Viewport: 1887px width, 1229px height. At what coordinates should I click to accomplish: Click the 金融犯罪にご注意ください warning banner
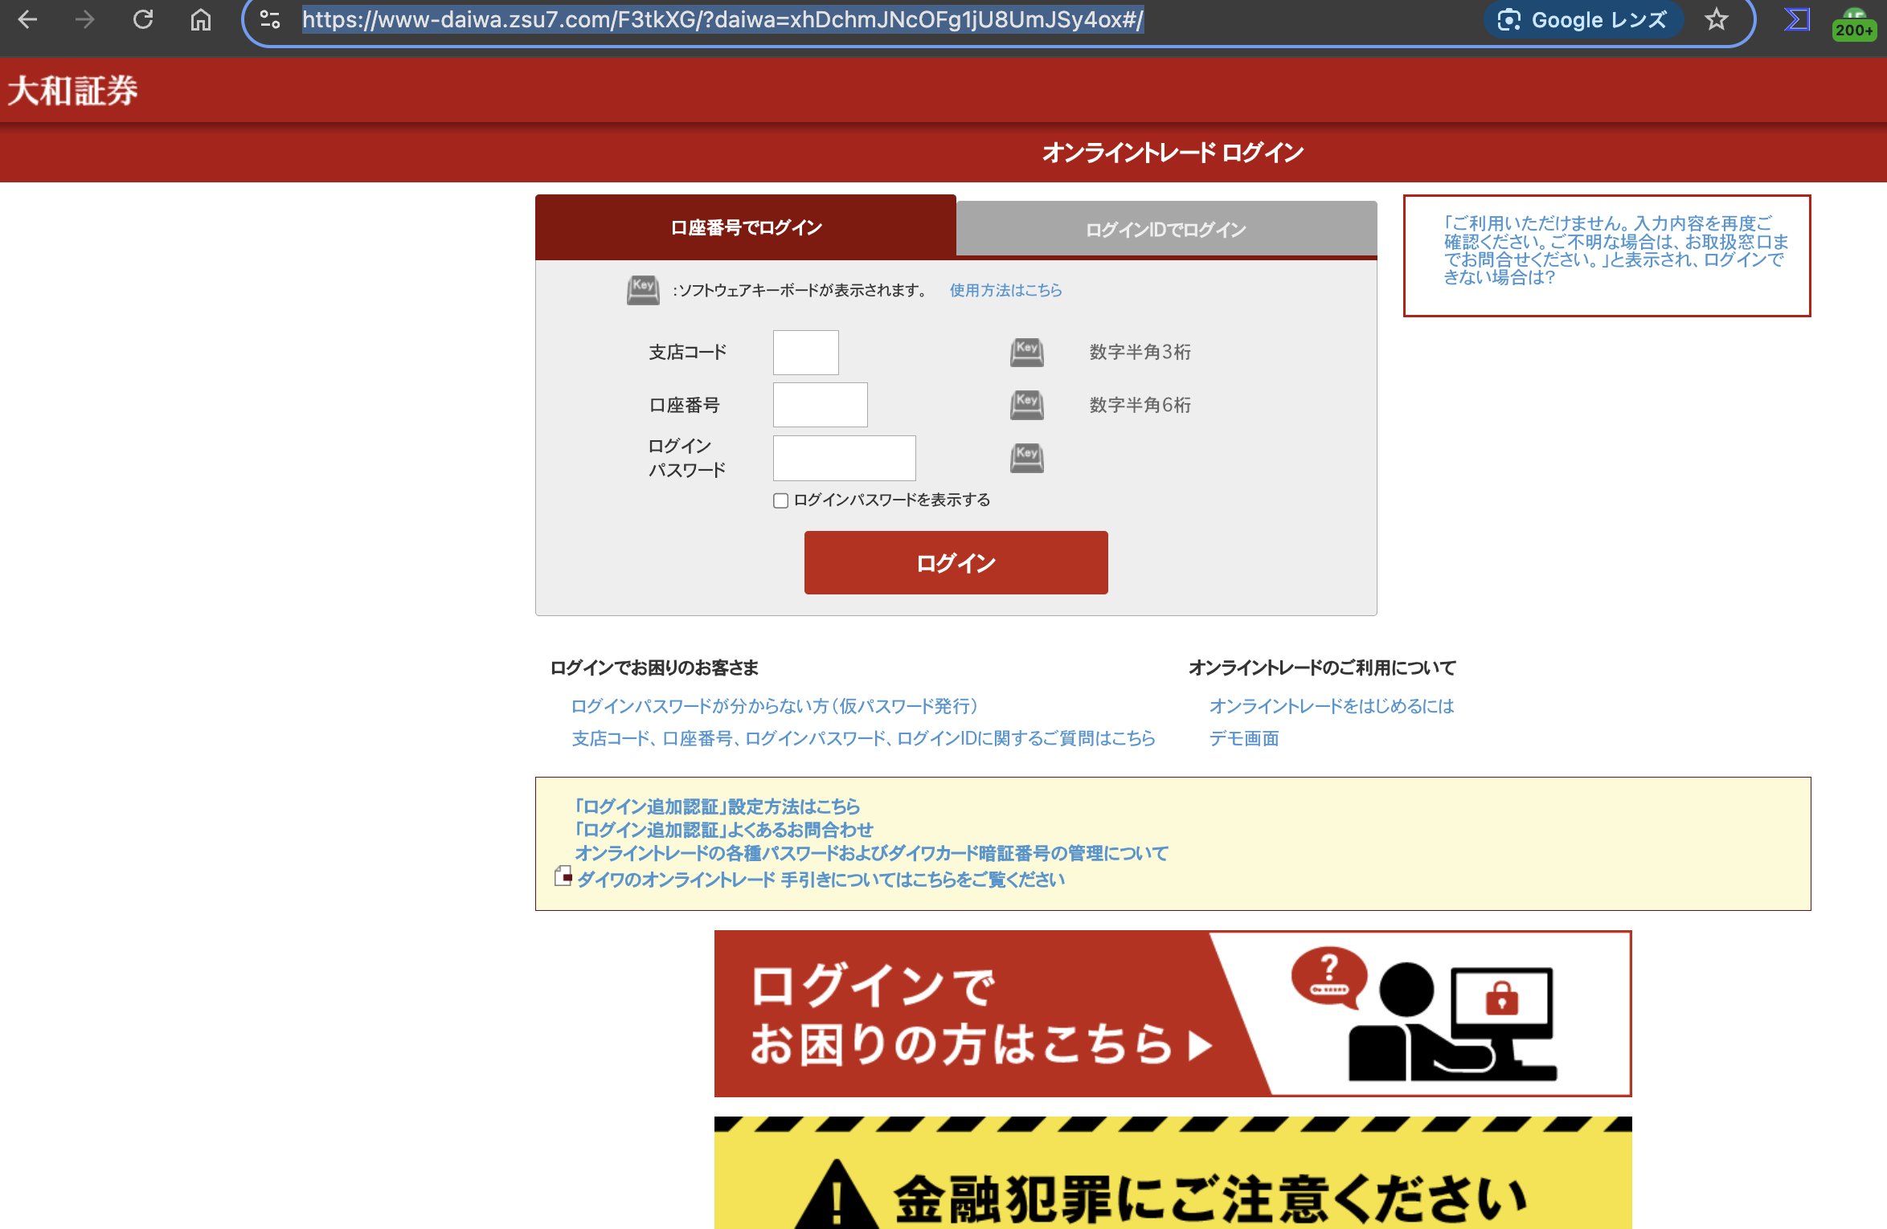[1173, 1173]
